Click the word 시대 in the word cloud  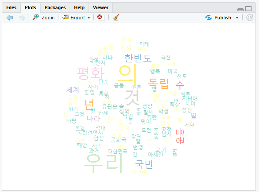click(190, 124)
